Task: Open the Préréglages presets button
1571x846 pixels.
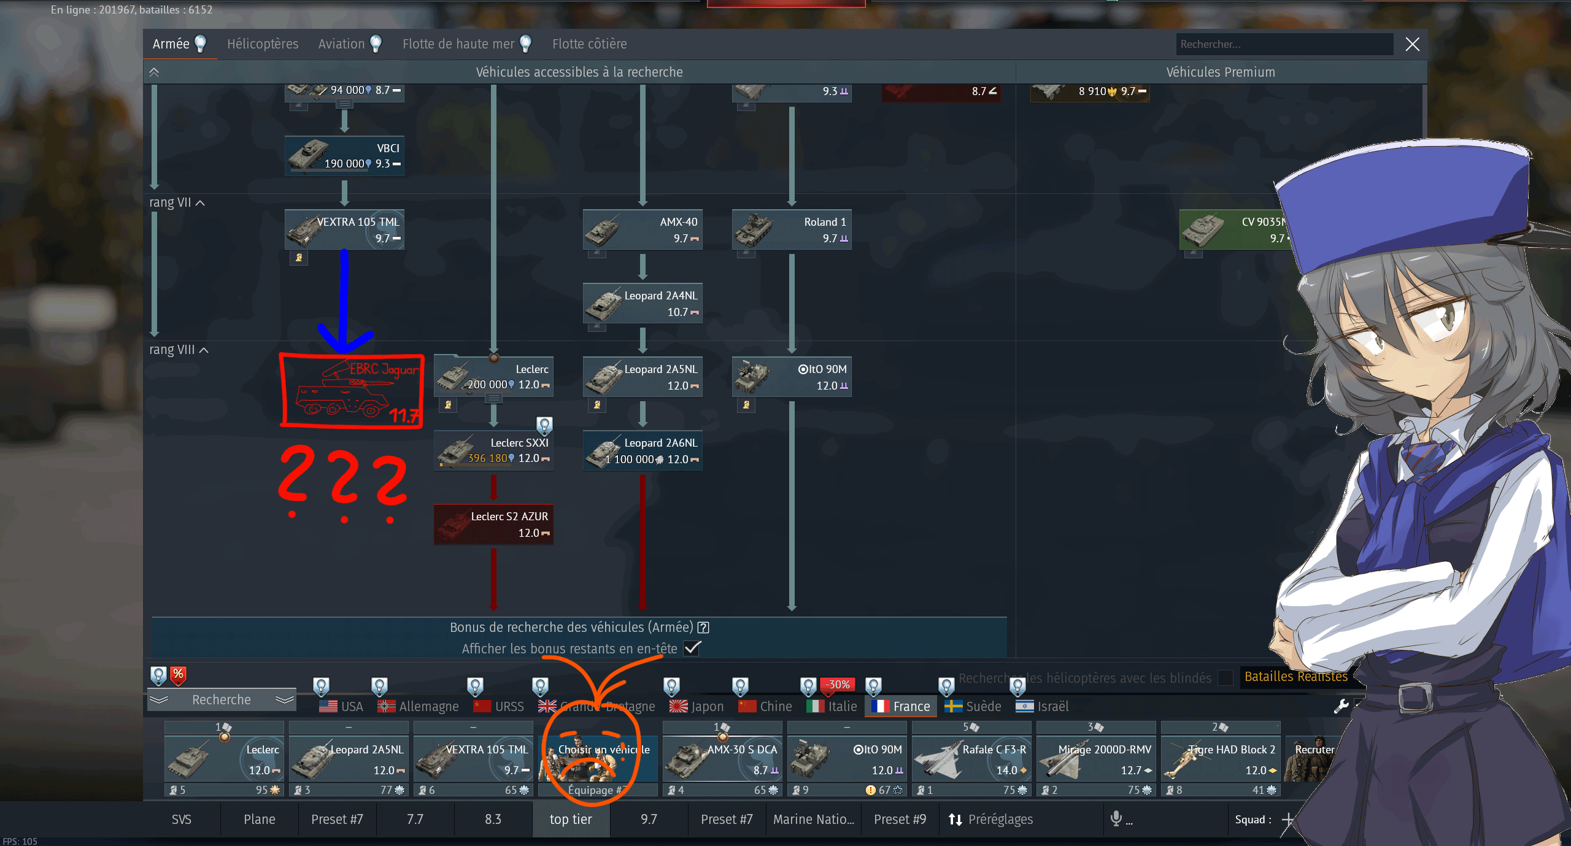Action: point(990,820)
